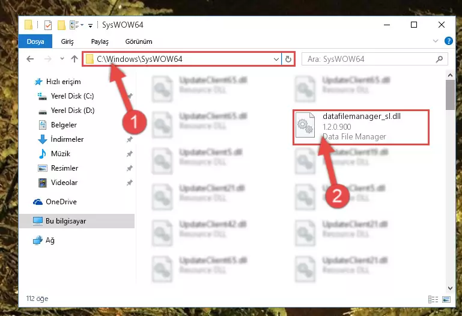Open Müzik in the sidebar

point(61,154)
